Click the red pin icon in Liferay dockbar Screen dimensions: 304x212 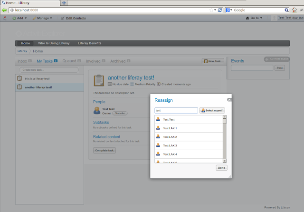click(x=5, y=18)
